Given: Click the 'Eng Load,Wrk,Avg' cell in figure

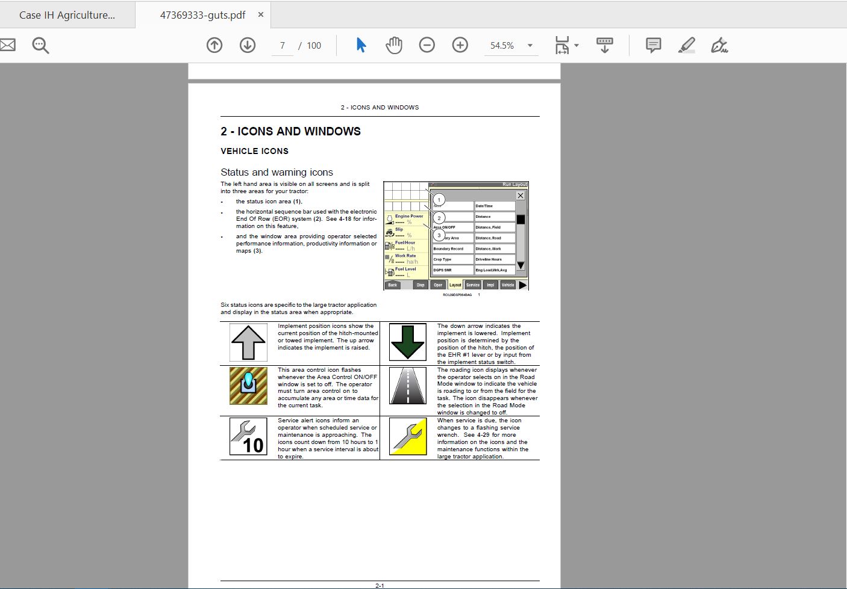Looking at the screenshot, I should [495, 270].
